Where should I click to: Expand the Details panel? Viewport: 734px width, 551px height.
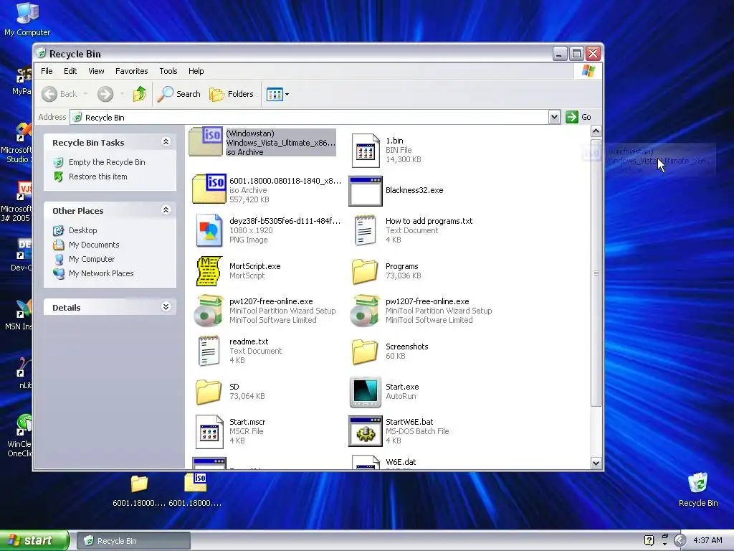pos(166,307)
